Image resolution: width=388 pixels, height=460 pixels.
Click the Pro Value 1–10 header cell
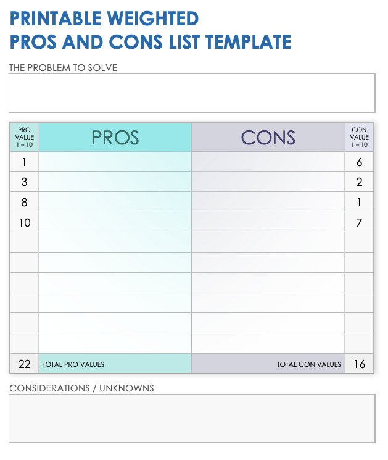coord(25,137)
